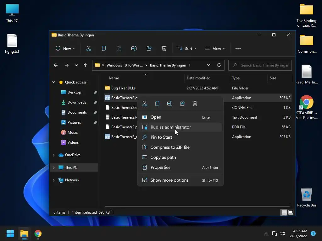The image size is (322, 241).
Task: Choose Show more options
Action: [x=180, y=180]
